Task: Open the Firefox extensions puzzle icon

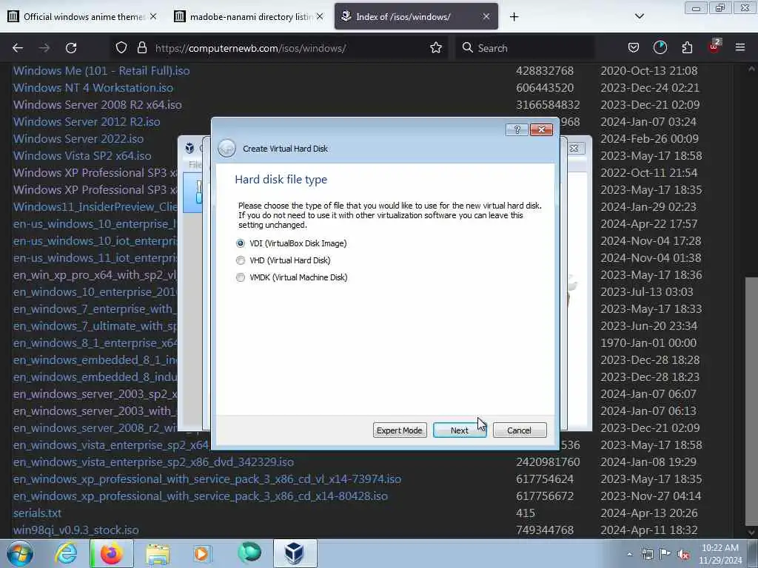Action: click(687, 48)
